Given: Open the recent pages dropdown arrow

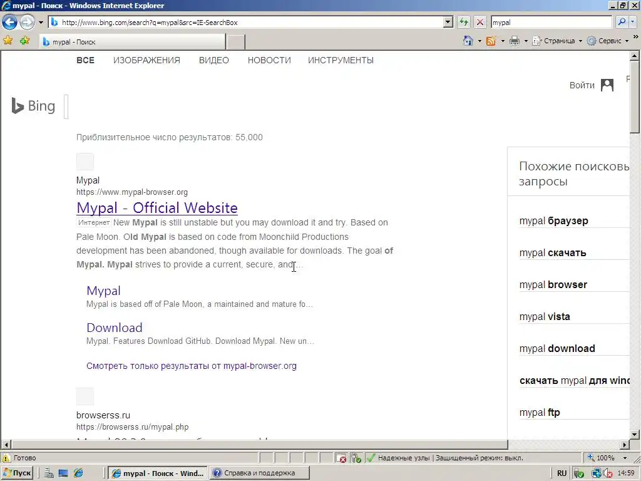Looking at the screenshot, I should 41,23.
